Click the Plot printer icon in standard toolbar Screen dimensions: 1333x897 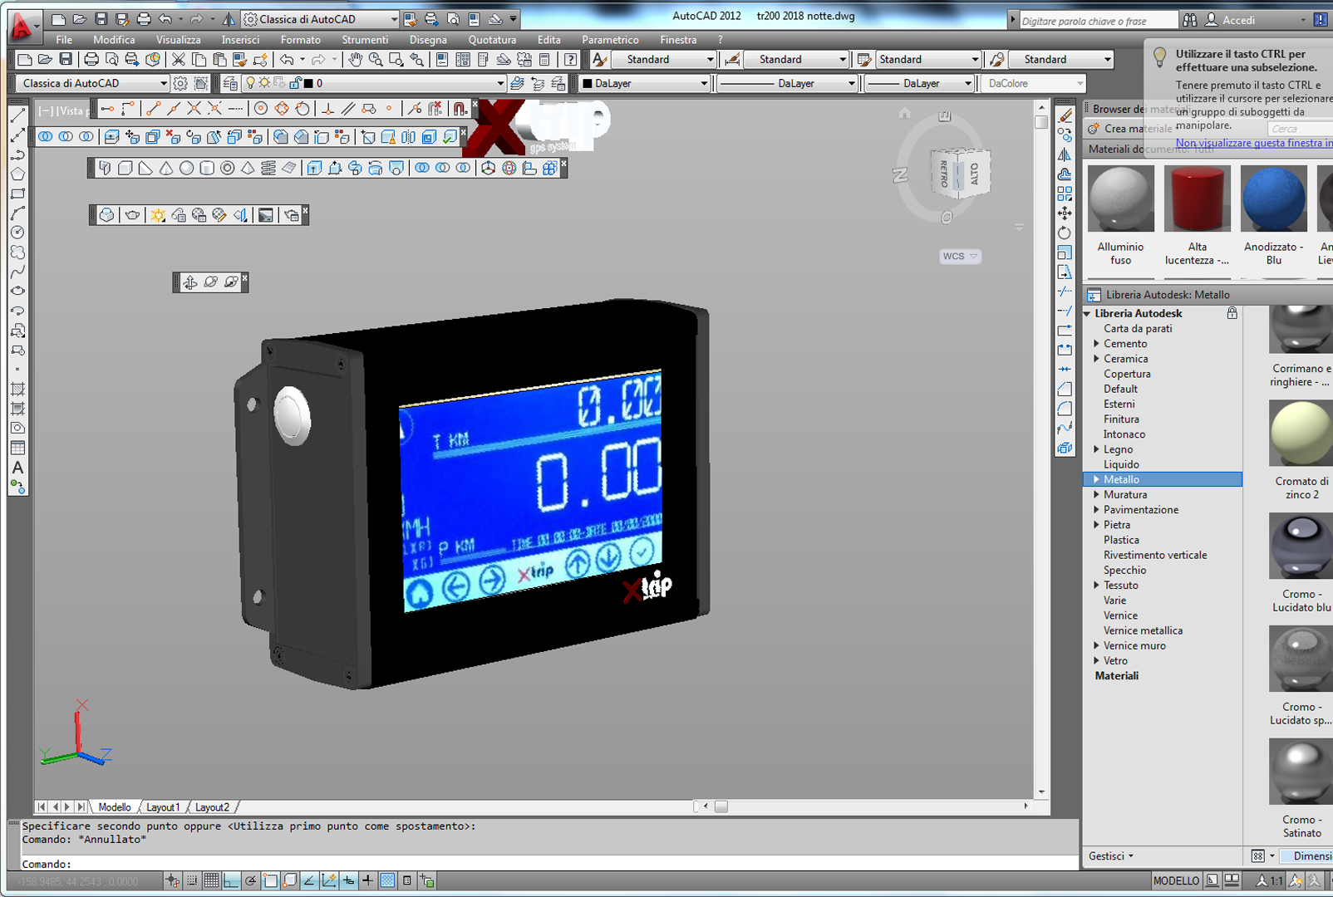click(x=91, y=59)
